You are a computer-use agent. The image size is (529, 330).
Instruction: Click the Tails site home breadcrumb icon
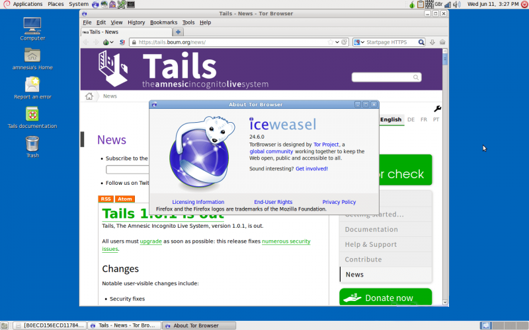click(89, 96)
